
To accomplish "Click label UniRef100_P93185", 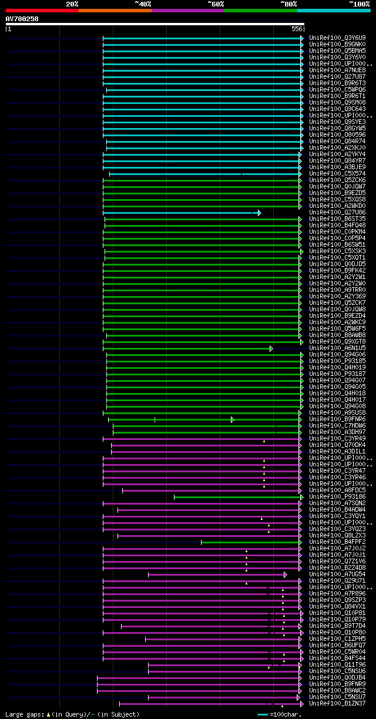I will click(338, 361).
